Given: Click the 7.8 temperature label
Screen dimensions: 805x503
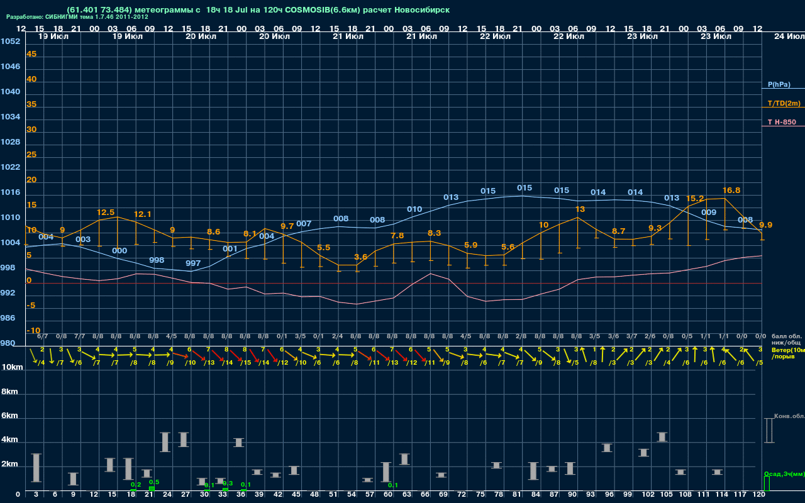Looking at the screenshot, I should pos(397,236).
